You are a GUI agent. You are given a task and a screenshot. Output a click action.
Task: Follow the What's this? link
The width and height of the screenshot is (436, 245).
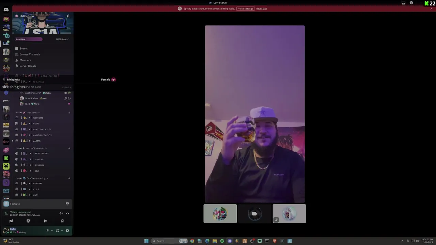coord(262,9)
